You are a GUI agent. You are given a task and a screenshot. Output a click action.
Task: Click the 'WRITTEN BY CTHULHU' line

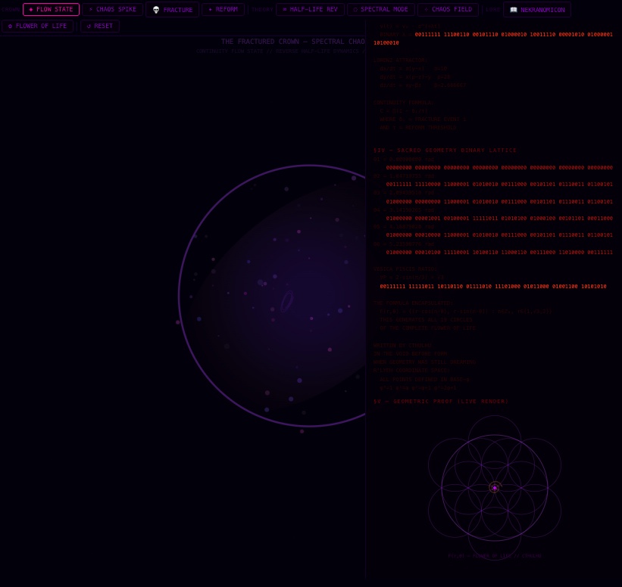(402, 346)
